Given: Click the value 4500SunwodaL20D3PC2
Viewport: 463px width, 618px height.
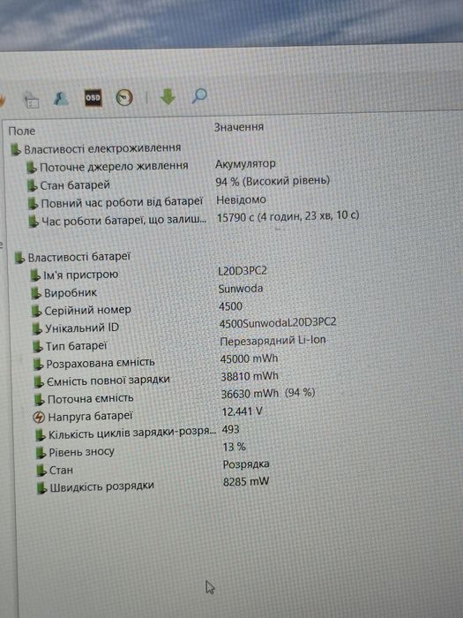Looking at the screenshot, I should (278, 322).
